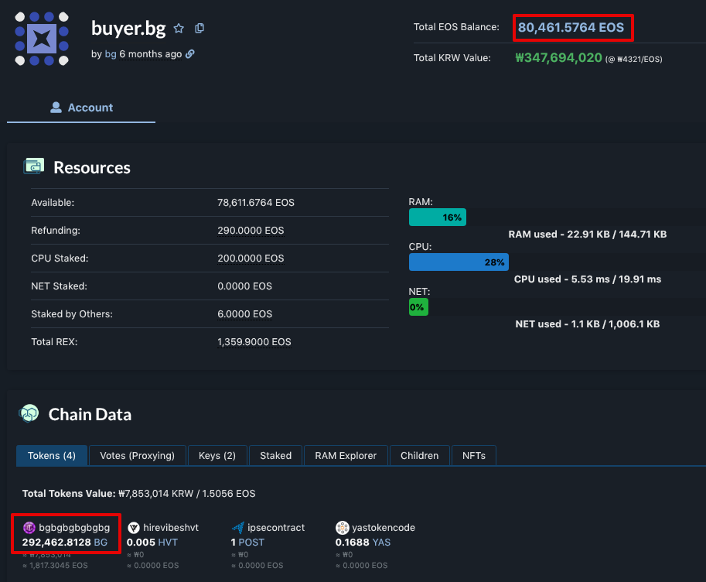706x582 pixels.
Task: Click the ipsecontract paper plane logo
Action: coord(237,528)
